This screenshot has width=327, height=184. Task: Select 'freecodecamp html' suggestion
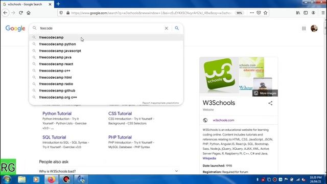click(106, 77)
